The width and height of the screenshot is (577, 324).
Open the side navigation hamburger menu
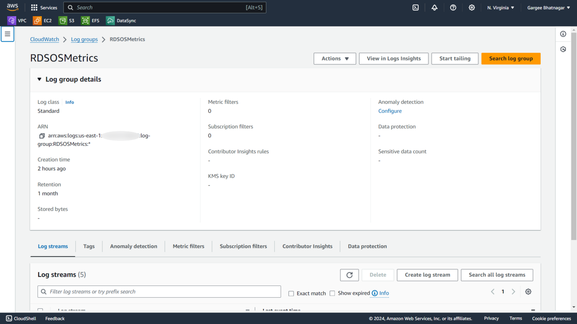point(7,34)
